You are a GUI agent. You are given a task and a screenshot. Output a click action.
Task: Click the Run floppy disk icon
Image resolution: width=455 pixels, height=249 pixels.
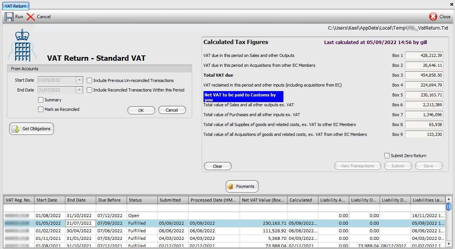[x=9, y=17]
